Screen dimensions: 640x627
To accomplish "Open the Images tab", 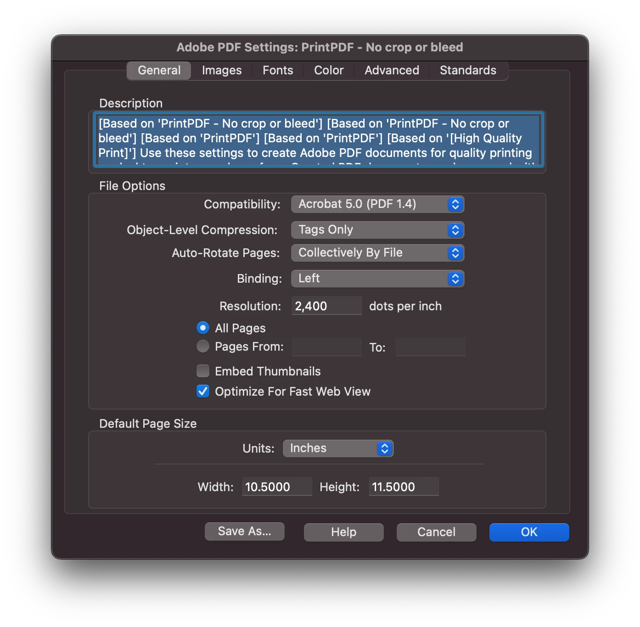I will tap(222, 70).
